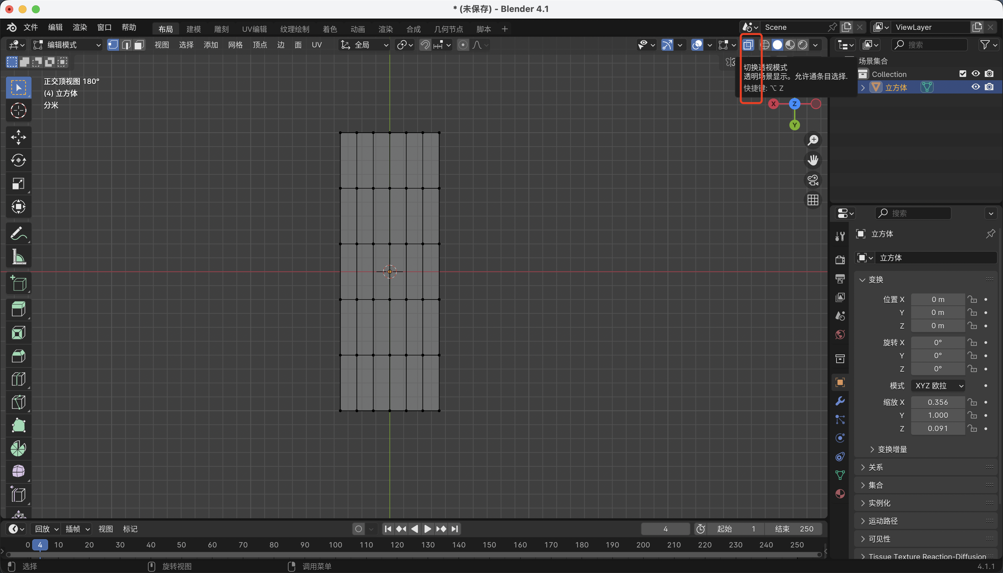Select the Annotate pencil tool

(18, 233)
